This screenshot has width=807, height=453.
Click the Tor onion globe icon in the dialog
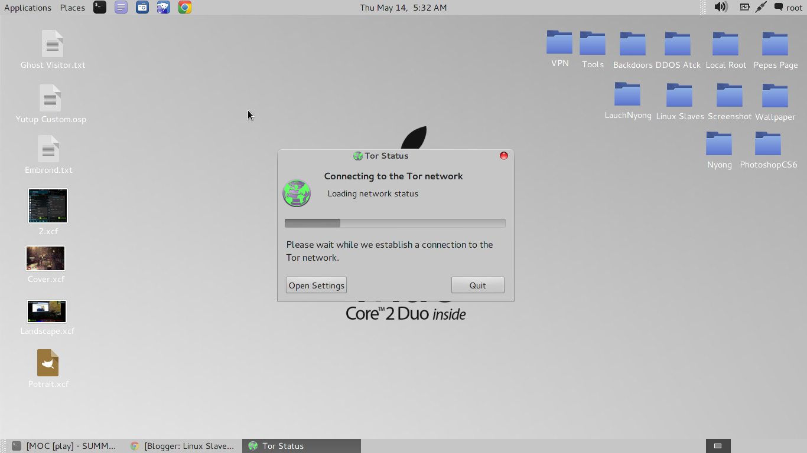click(297, 193)
